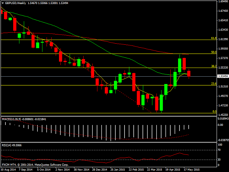Select the RSI(14) 49.5066 indicator label

point(12,145)
